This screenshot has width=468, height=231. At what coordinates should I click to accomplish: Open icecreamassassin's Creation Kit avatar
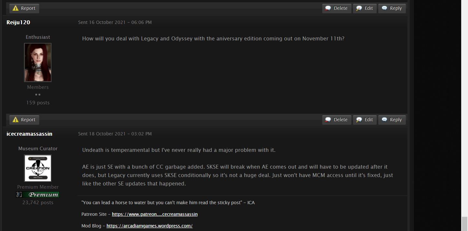(x=38, y=168)
